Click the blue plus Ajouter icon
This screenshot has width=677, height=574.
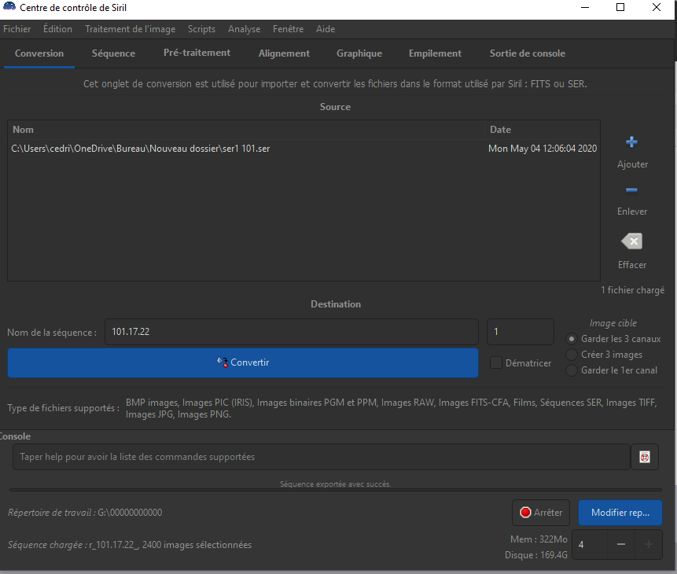pyautogui.click(x=631, y=142)
